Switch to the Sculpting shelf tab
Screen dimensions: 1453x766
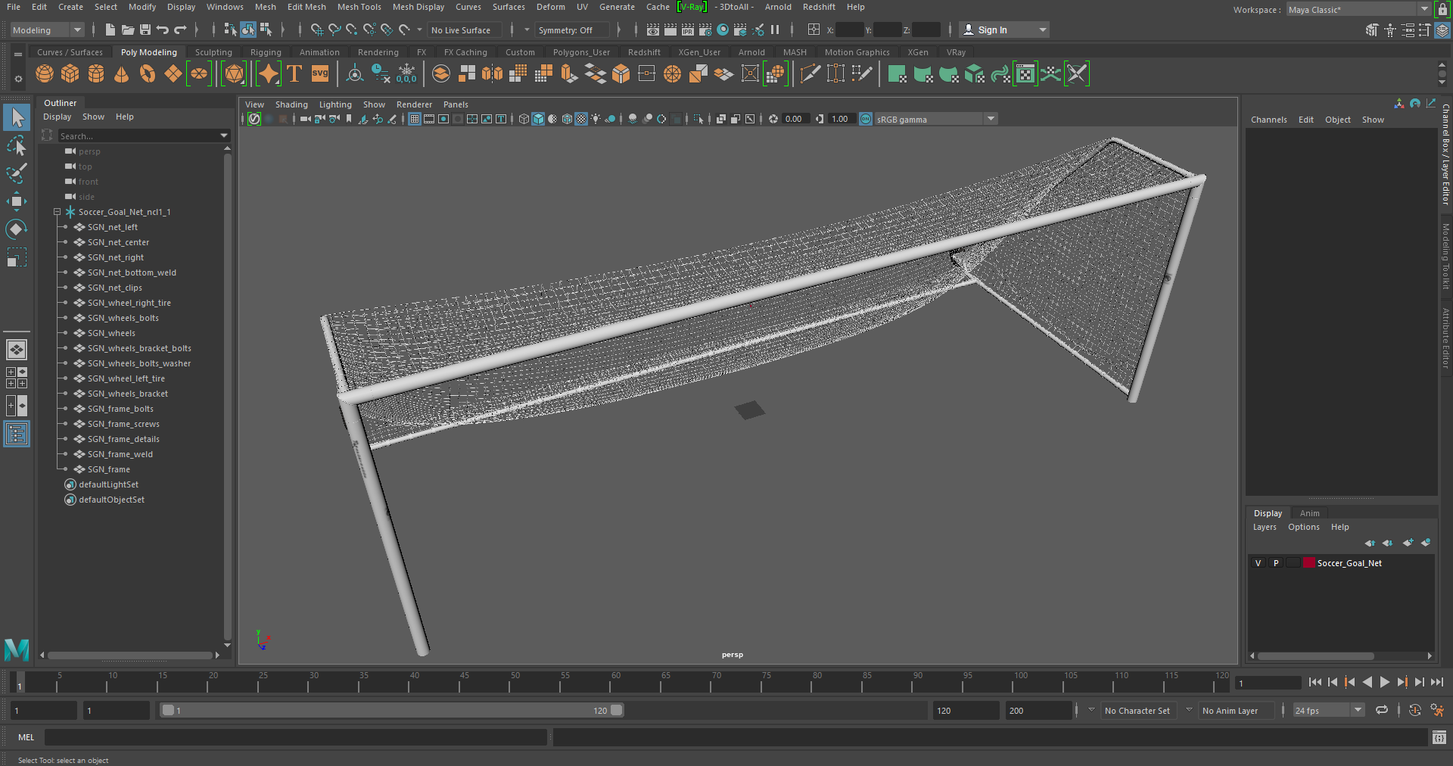[213, 52]
